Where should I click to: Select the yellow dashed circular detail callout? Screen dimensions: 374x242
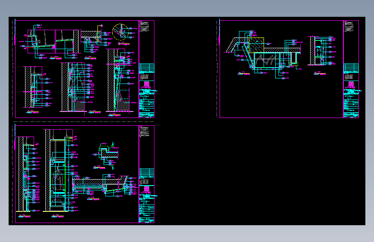120,32
